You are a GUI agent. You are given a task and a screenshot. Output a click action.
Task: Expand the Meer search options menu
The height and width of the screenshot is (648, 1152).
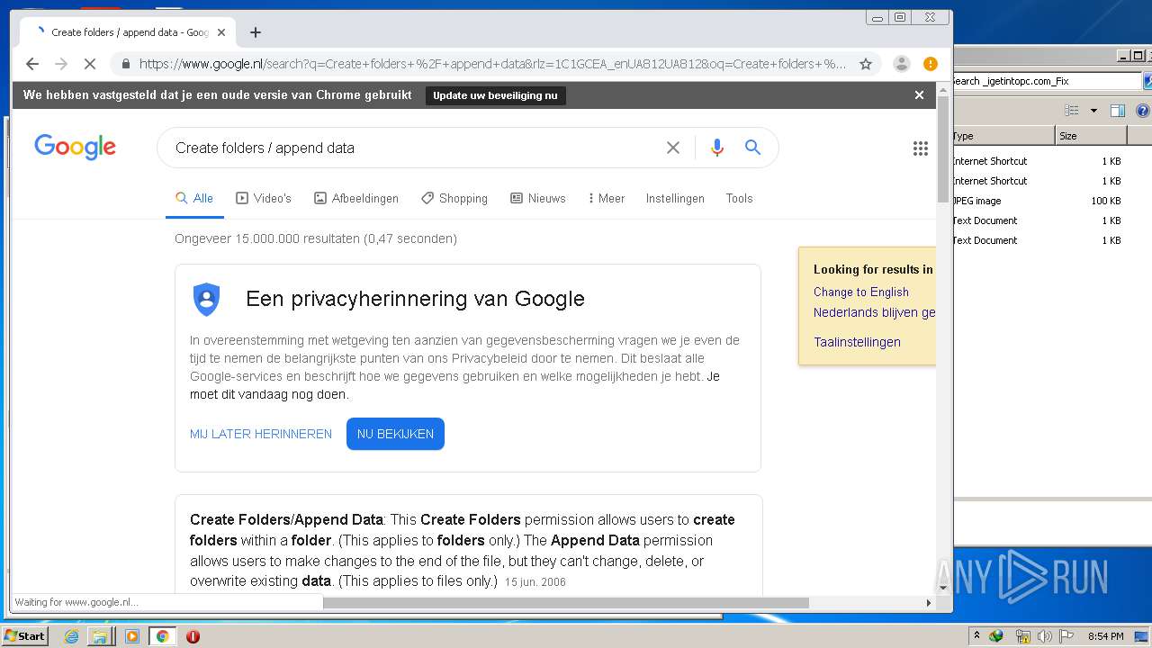pos(606,198)
